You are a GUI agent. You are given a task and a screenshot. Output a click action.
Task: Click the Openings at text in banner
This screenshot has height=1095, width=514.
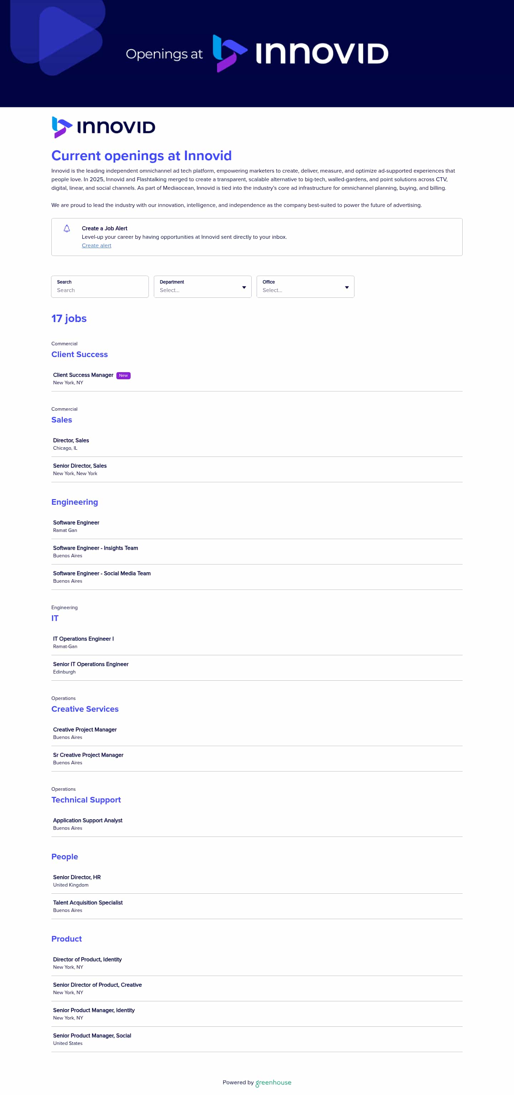164,54
